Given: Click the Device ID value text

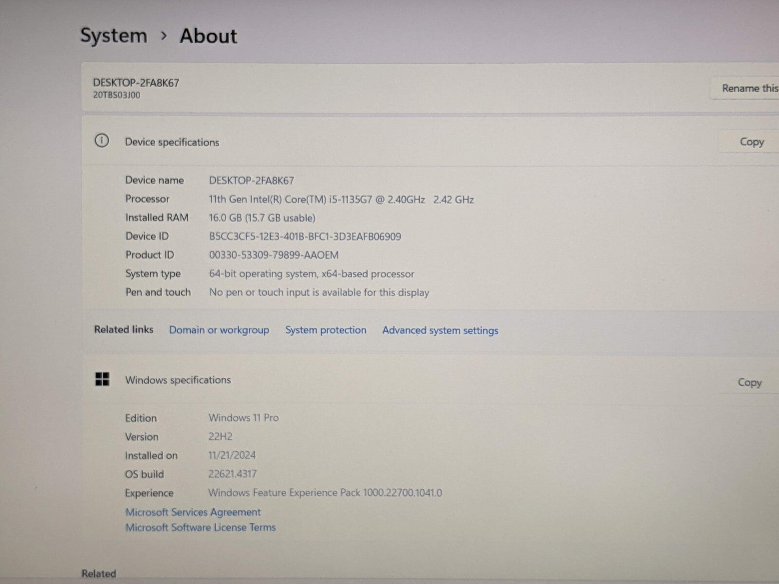Looking at the screenshot, I should (x=305, y=237).
